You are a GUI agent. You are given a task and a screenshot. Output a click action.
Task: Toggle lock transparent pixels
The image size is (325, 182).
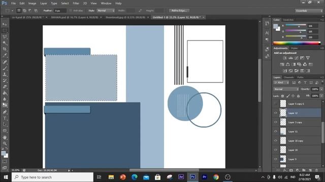point(282,96)
